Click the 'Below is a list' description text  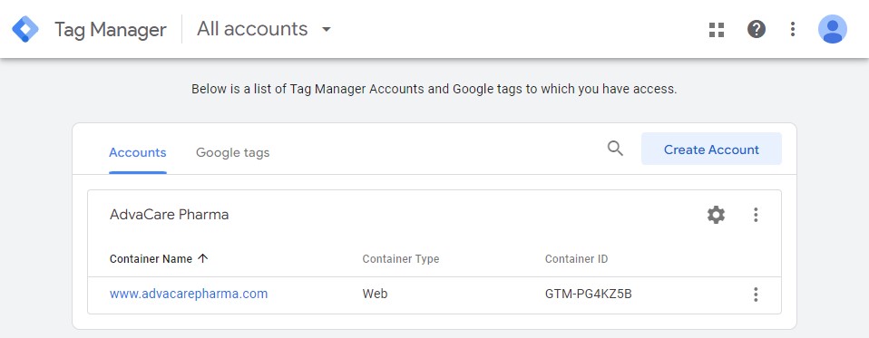coord(434,89)
